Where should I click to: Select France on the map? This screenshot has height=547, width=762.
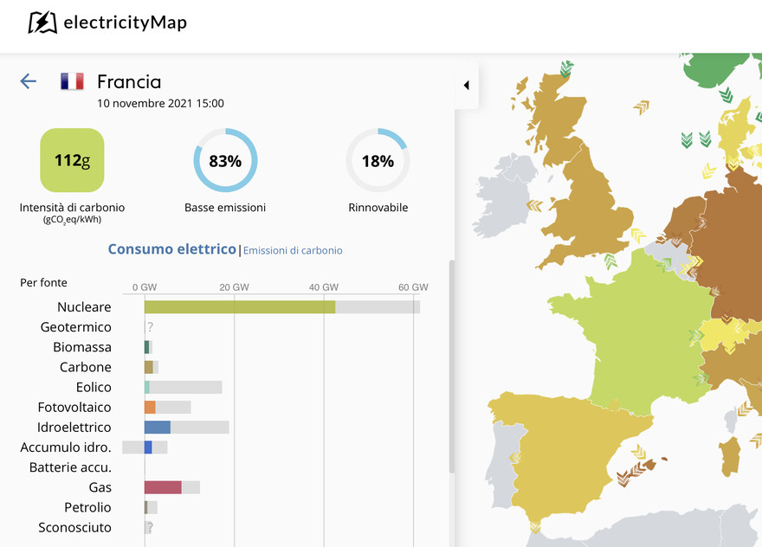tap(623, 329)
